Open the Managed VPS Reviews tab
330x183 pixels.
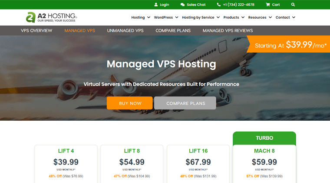click(228, 31)
